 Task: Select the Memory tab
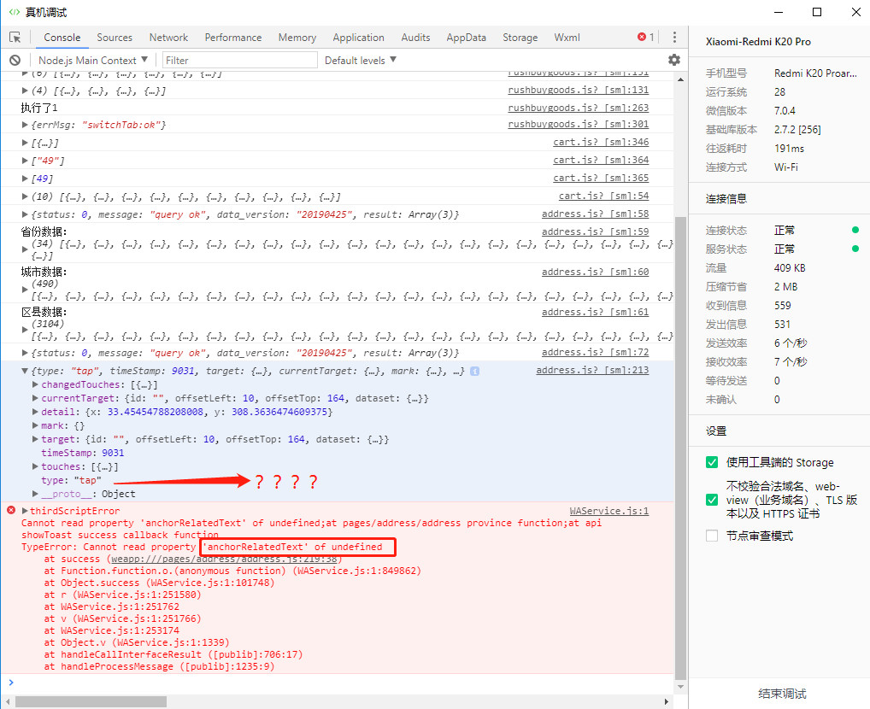(297, 38)
